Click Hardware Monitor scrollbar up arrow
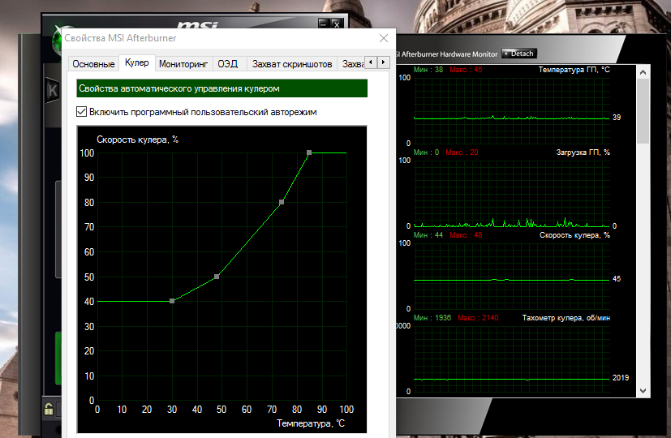 643,73
